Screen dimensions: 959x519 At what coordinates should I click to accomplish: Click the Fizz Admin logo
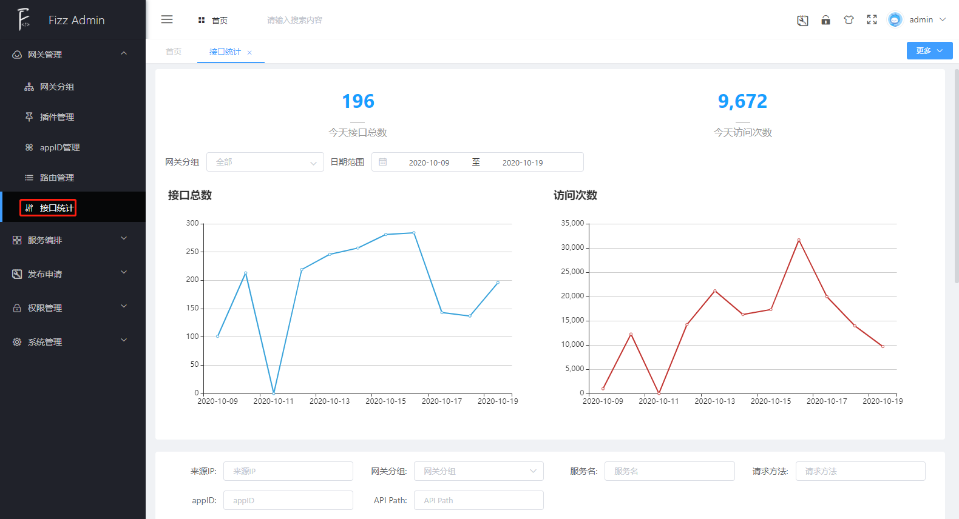tap(24, 19)
